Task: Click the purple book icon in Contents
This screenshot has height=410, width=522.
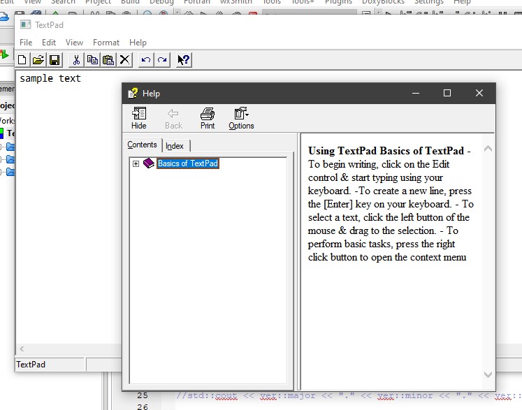Action: (x=148, y=163)
